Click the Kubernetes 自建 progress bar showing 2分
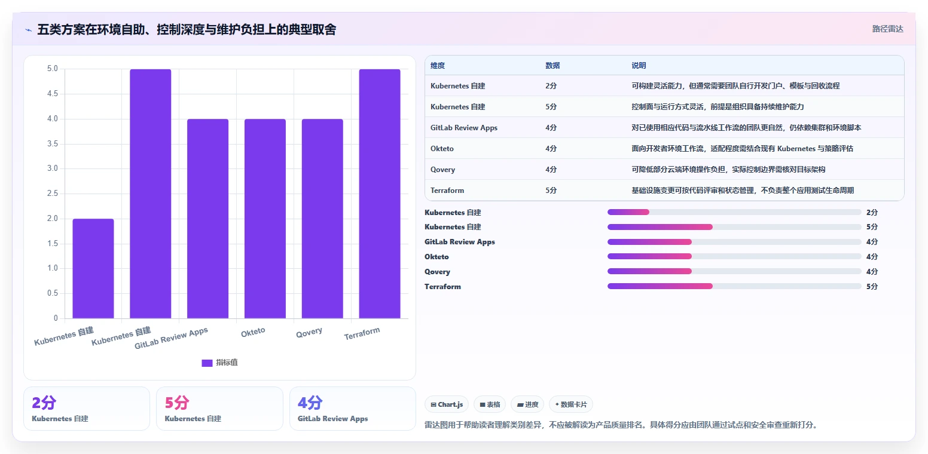 pyautogui.click(x=734, y=212)
